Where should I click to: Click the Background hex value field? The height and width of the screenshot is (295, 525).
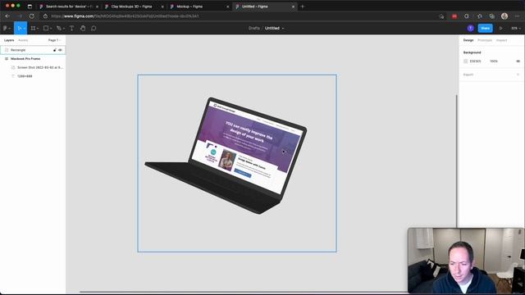point(476,61)
